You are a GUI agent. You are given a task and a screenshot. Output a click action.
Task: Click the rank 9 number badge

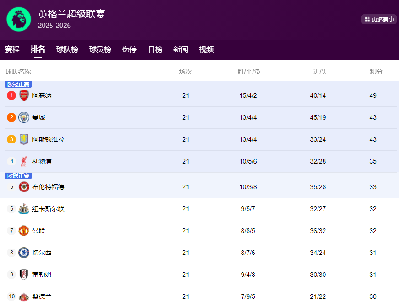pyautogui.click(x=11, y=275)
